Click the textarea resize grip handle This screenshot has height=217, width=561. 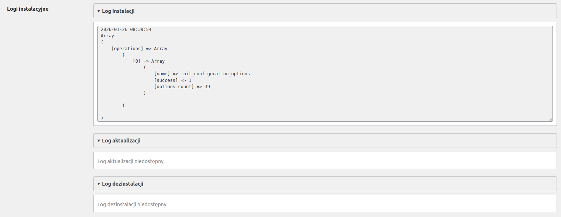coord(550,119)
